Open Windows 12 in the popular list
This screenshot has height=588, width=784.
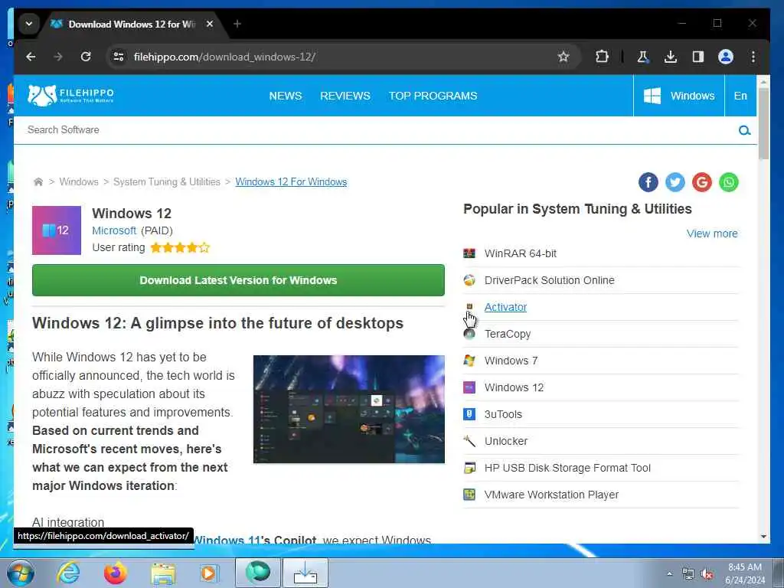pos(514,387)
